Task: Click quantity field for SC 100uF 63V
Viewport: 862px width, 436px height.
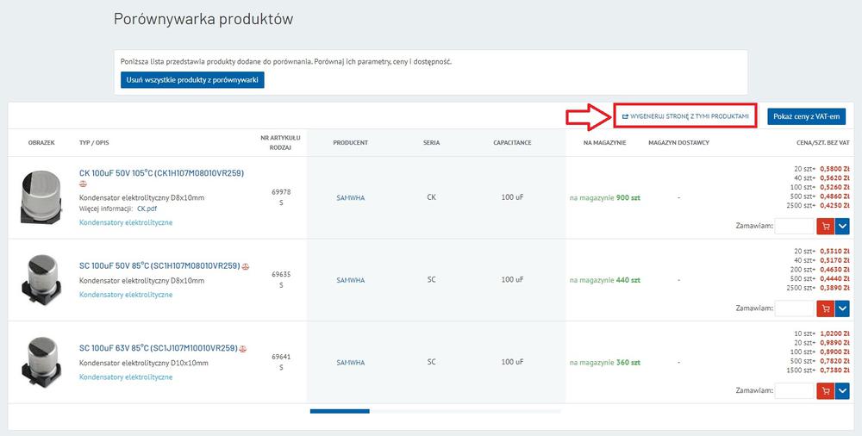Action: [795, 391]
